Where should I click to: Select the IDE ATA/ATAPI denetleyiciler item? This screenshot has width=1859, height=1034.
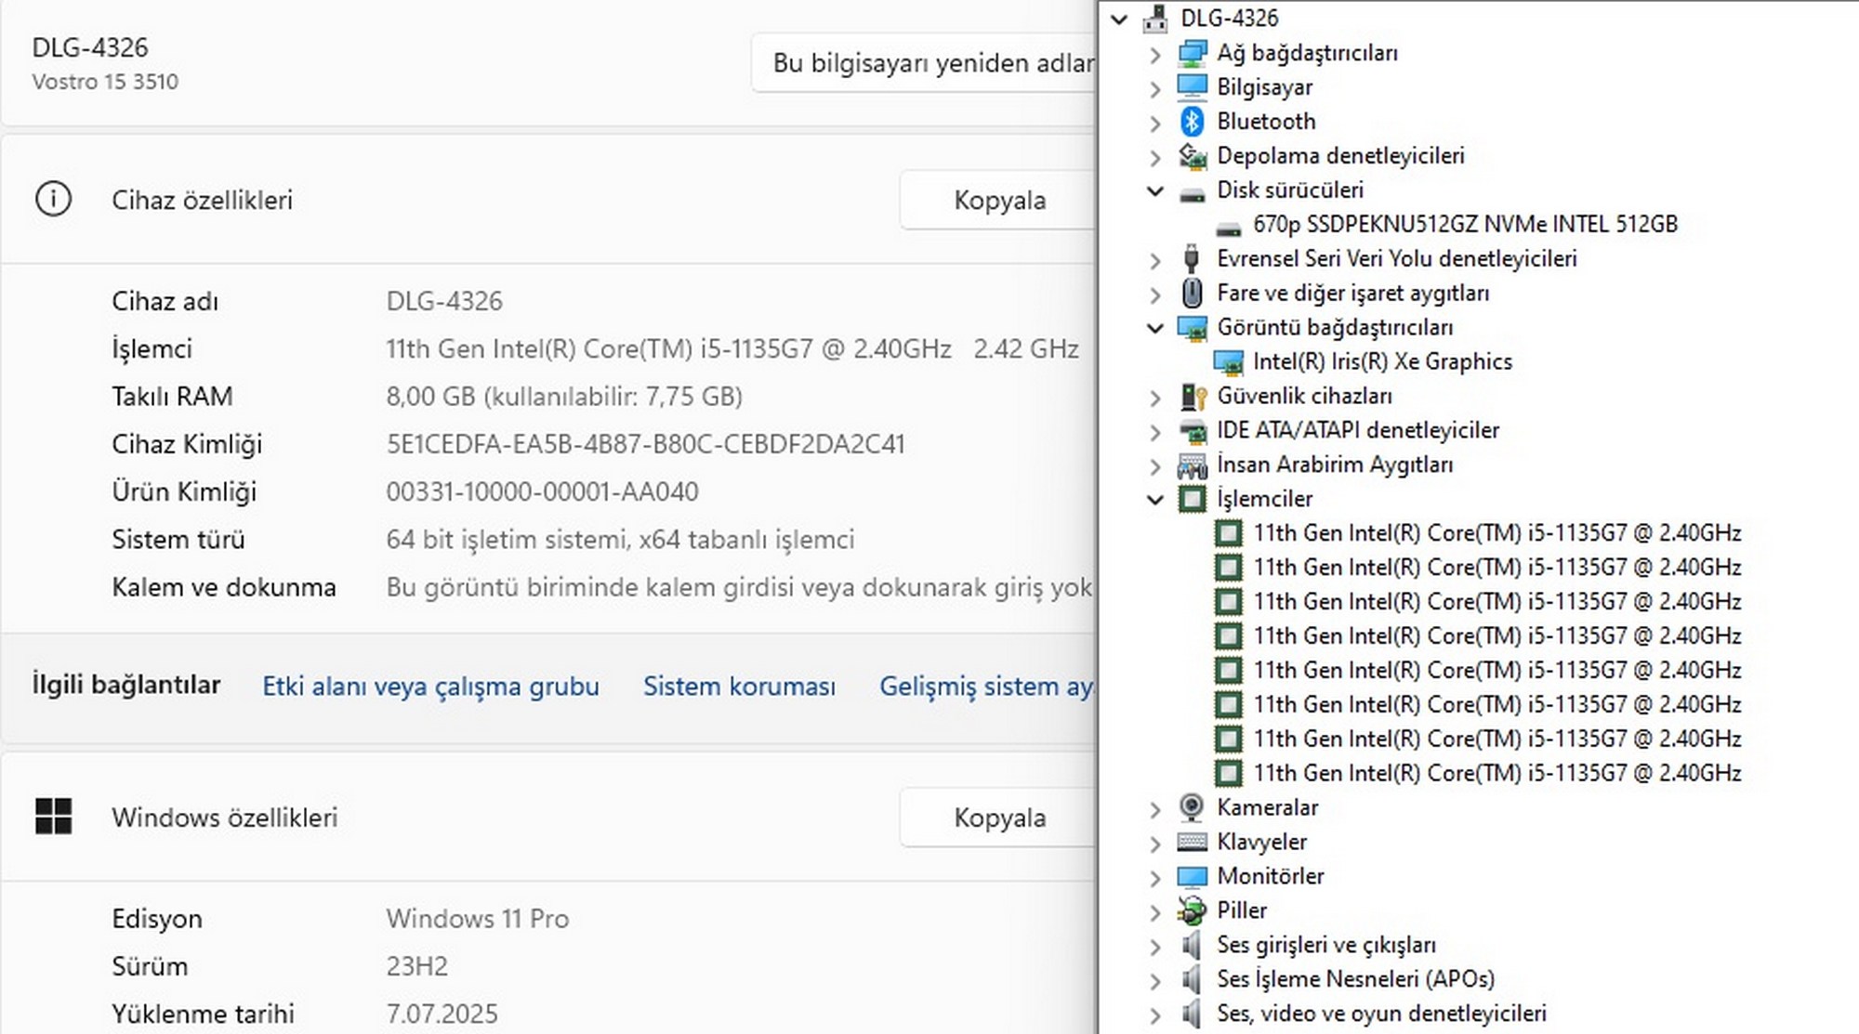click(1357, 430)
